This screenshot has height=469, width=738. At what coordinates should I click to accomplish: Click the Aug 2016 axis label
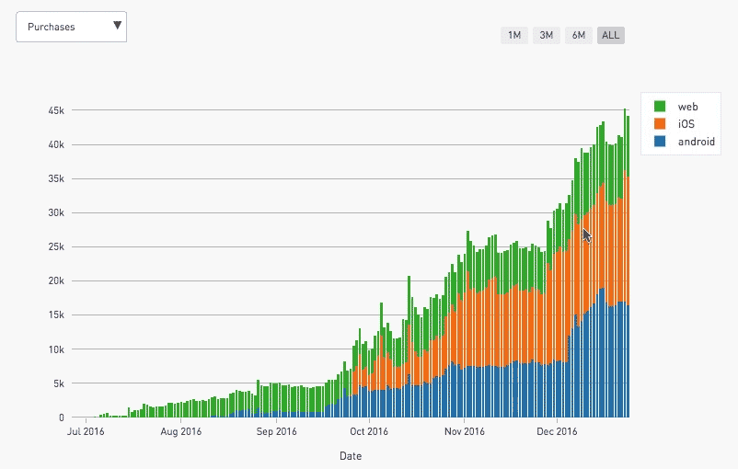coord(180,431)
